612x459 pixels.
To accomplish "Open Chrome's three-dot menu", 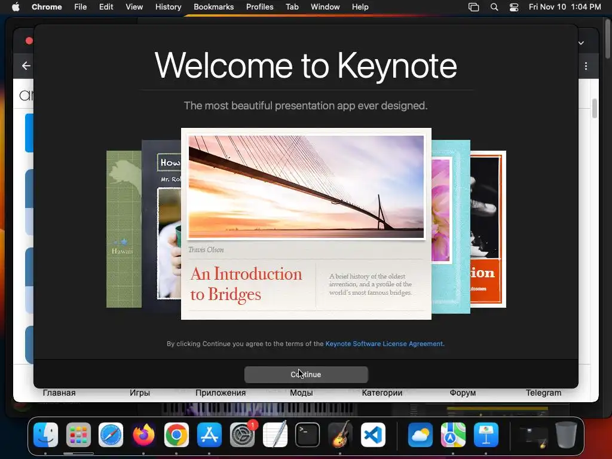I will coord(586,66).
